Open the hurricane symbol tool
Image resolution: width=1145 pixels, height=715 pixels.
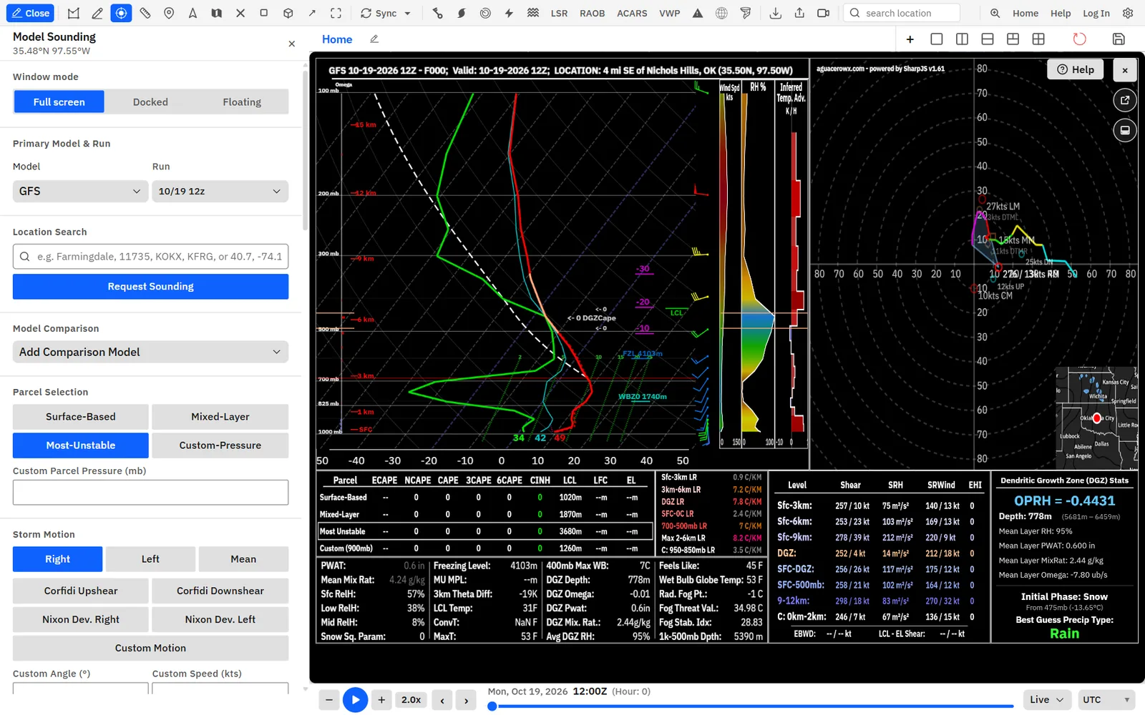pyautogui.click(x=462, y=13)
